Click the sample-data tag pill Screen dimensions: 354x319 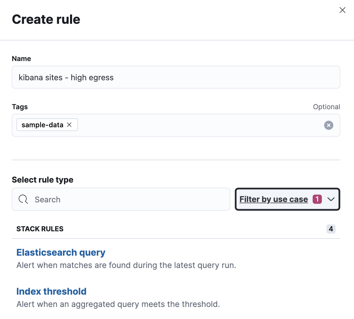click(x=42, y=125)
